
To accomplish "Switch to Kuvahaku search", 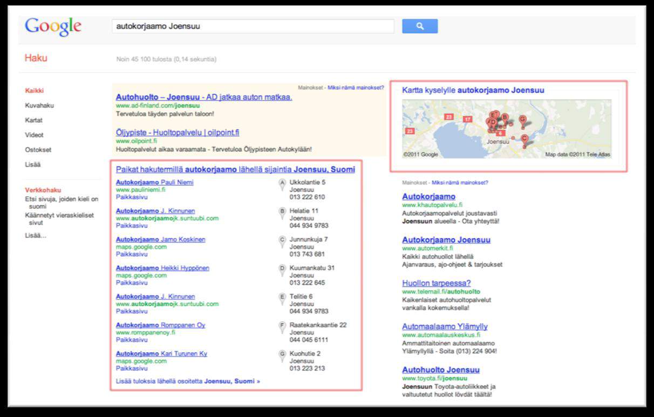I will coord(39,106).
